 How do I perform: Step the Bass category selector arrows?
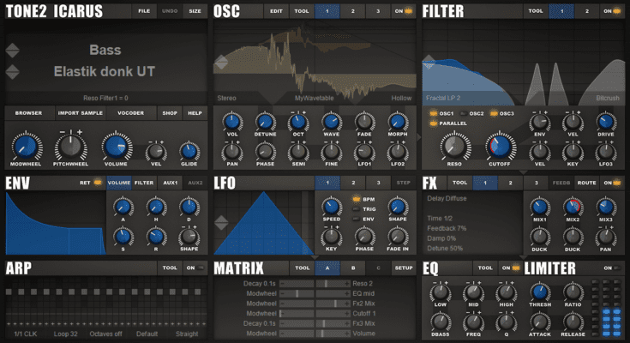pyautogui.click(x=13, y=50)
